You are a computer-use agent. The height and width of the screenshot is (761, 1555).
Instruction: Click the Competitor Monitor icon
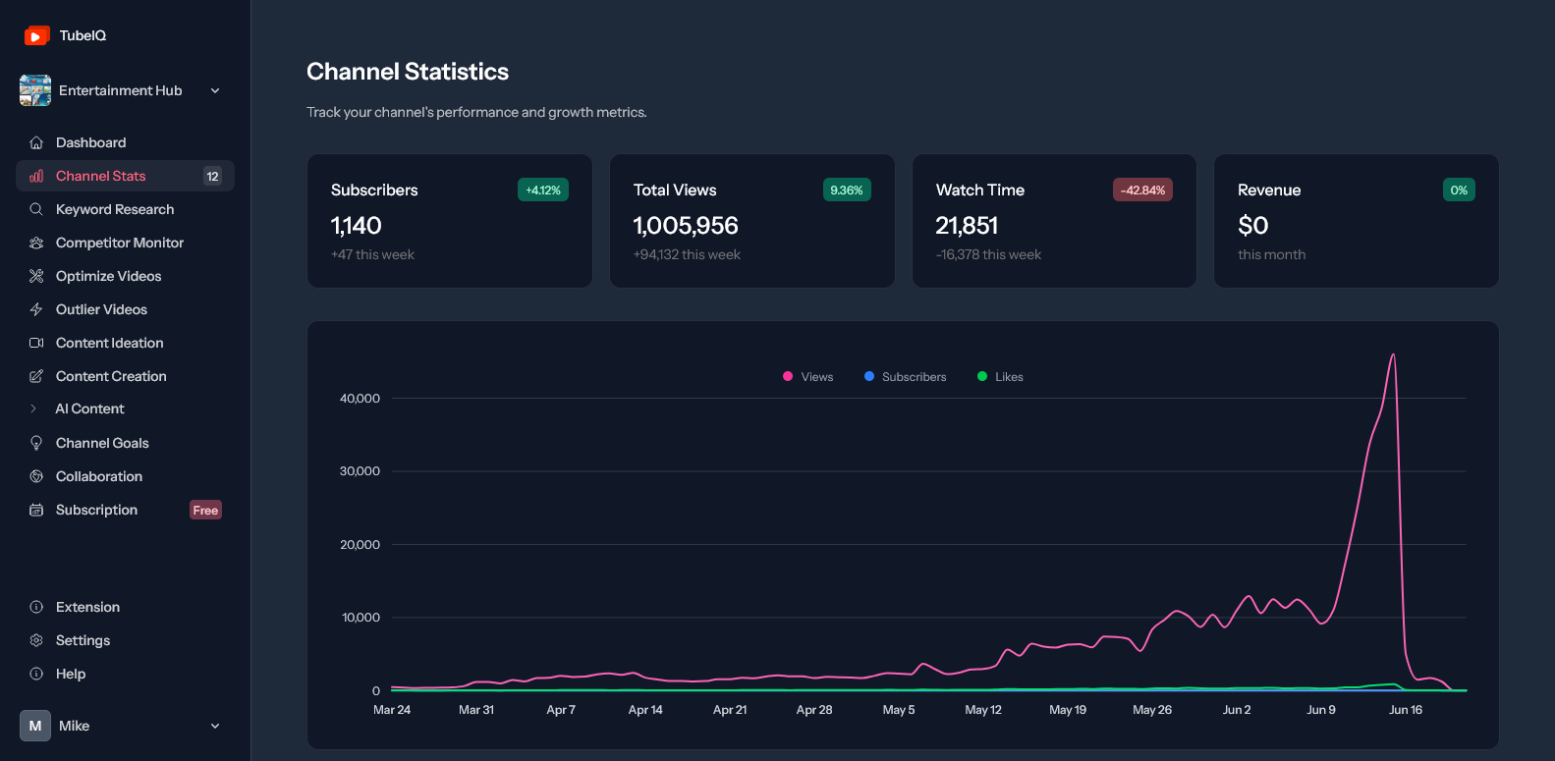(x=36, y=243)
